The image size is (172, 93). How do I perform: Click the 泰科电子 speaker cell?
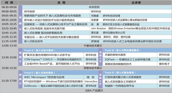[164, 64]
